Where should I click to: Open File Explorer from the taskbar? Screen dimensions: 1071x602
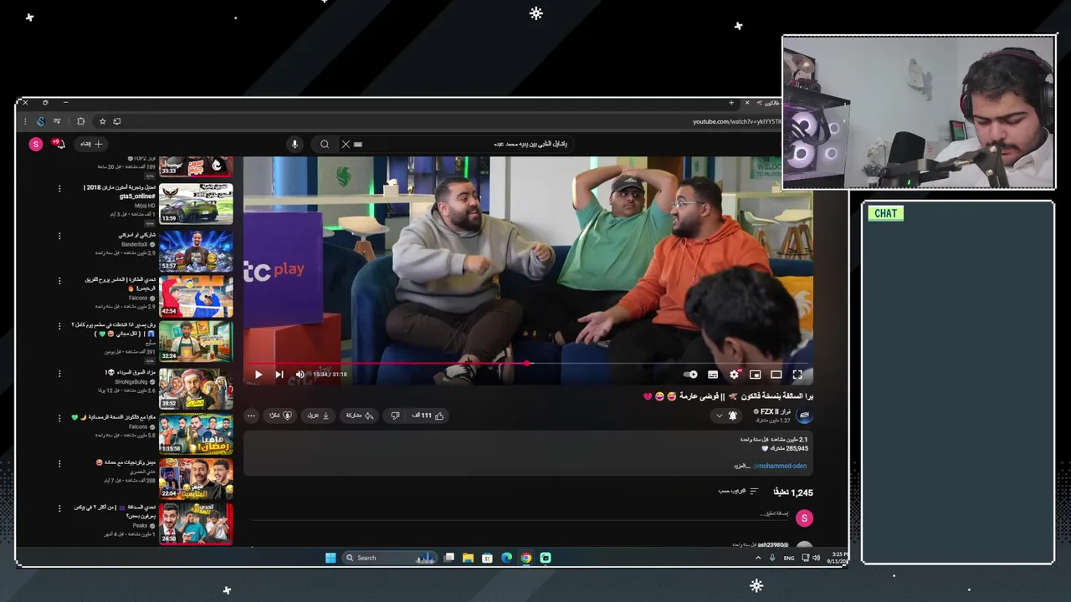coord(468,558)
